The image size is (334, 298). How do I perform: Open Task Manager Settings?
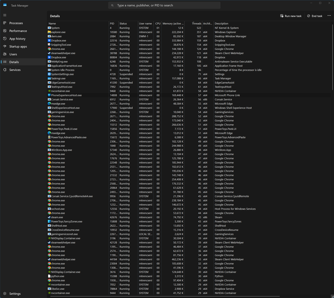(23, 294)
